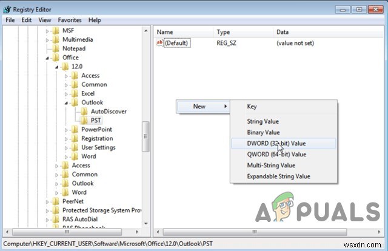Image resolution: width=388 pixels, height=251 pixels.
Task: Select the Word key under 12.0
Action: pos(89,156)
